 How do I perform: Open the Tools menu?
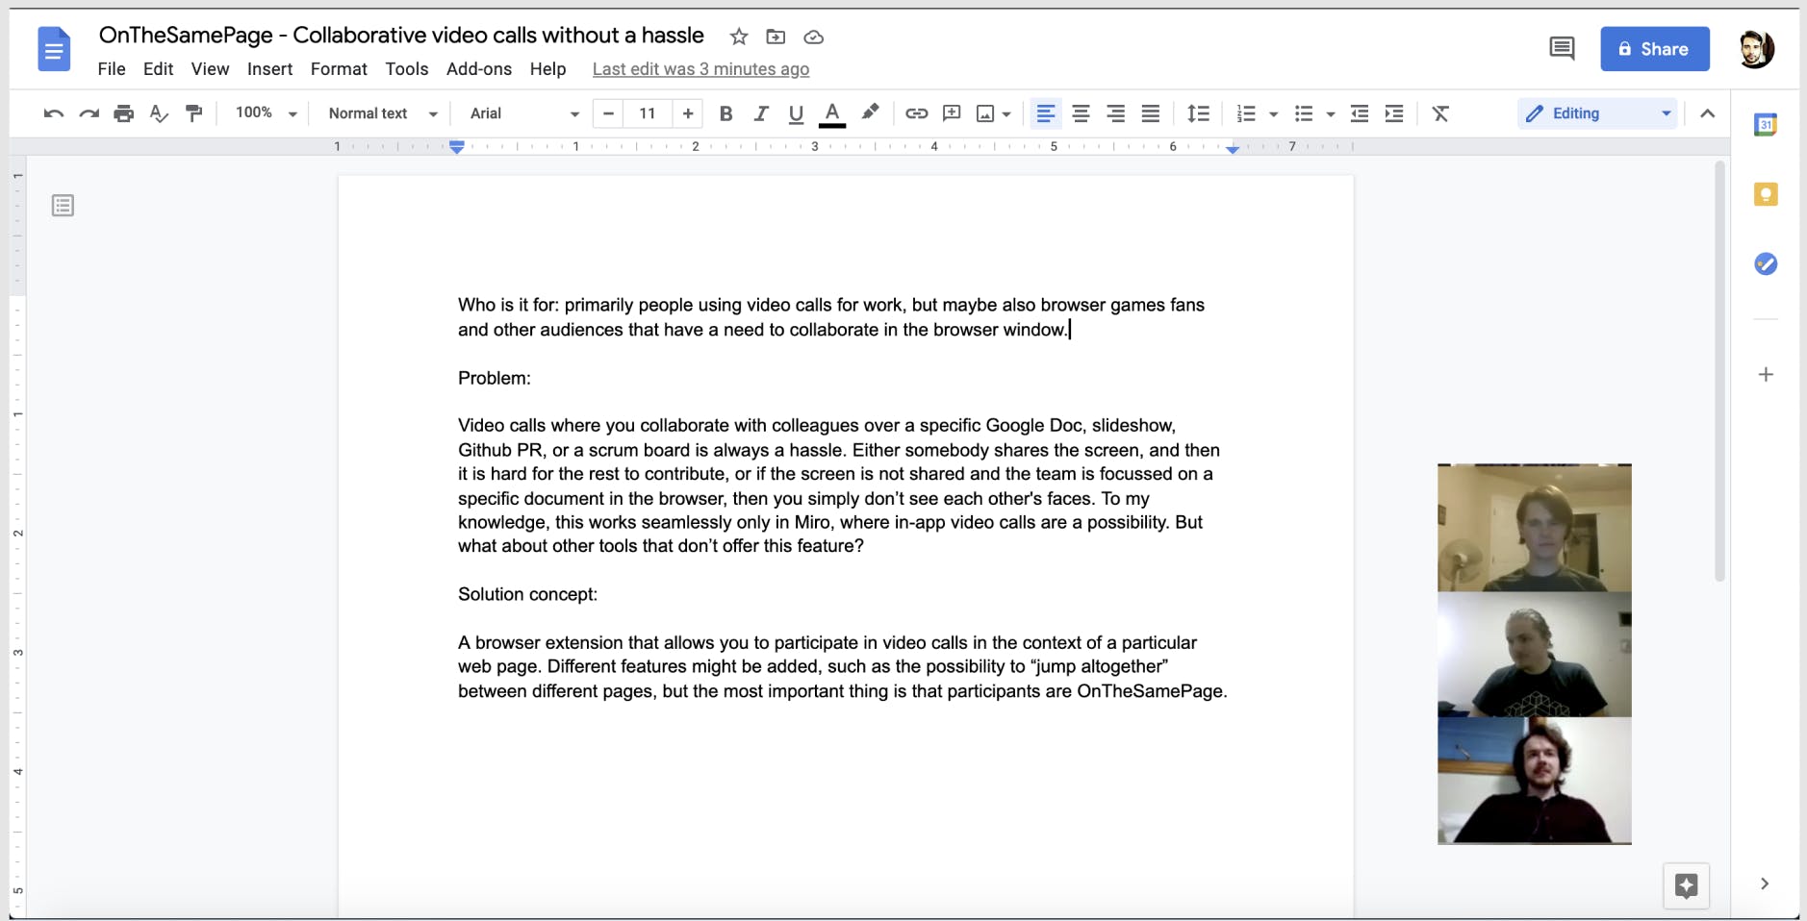click(406, 69)
